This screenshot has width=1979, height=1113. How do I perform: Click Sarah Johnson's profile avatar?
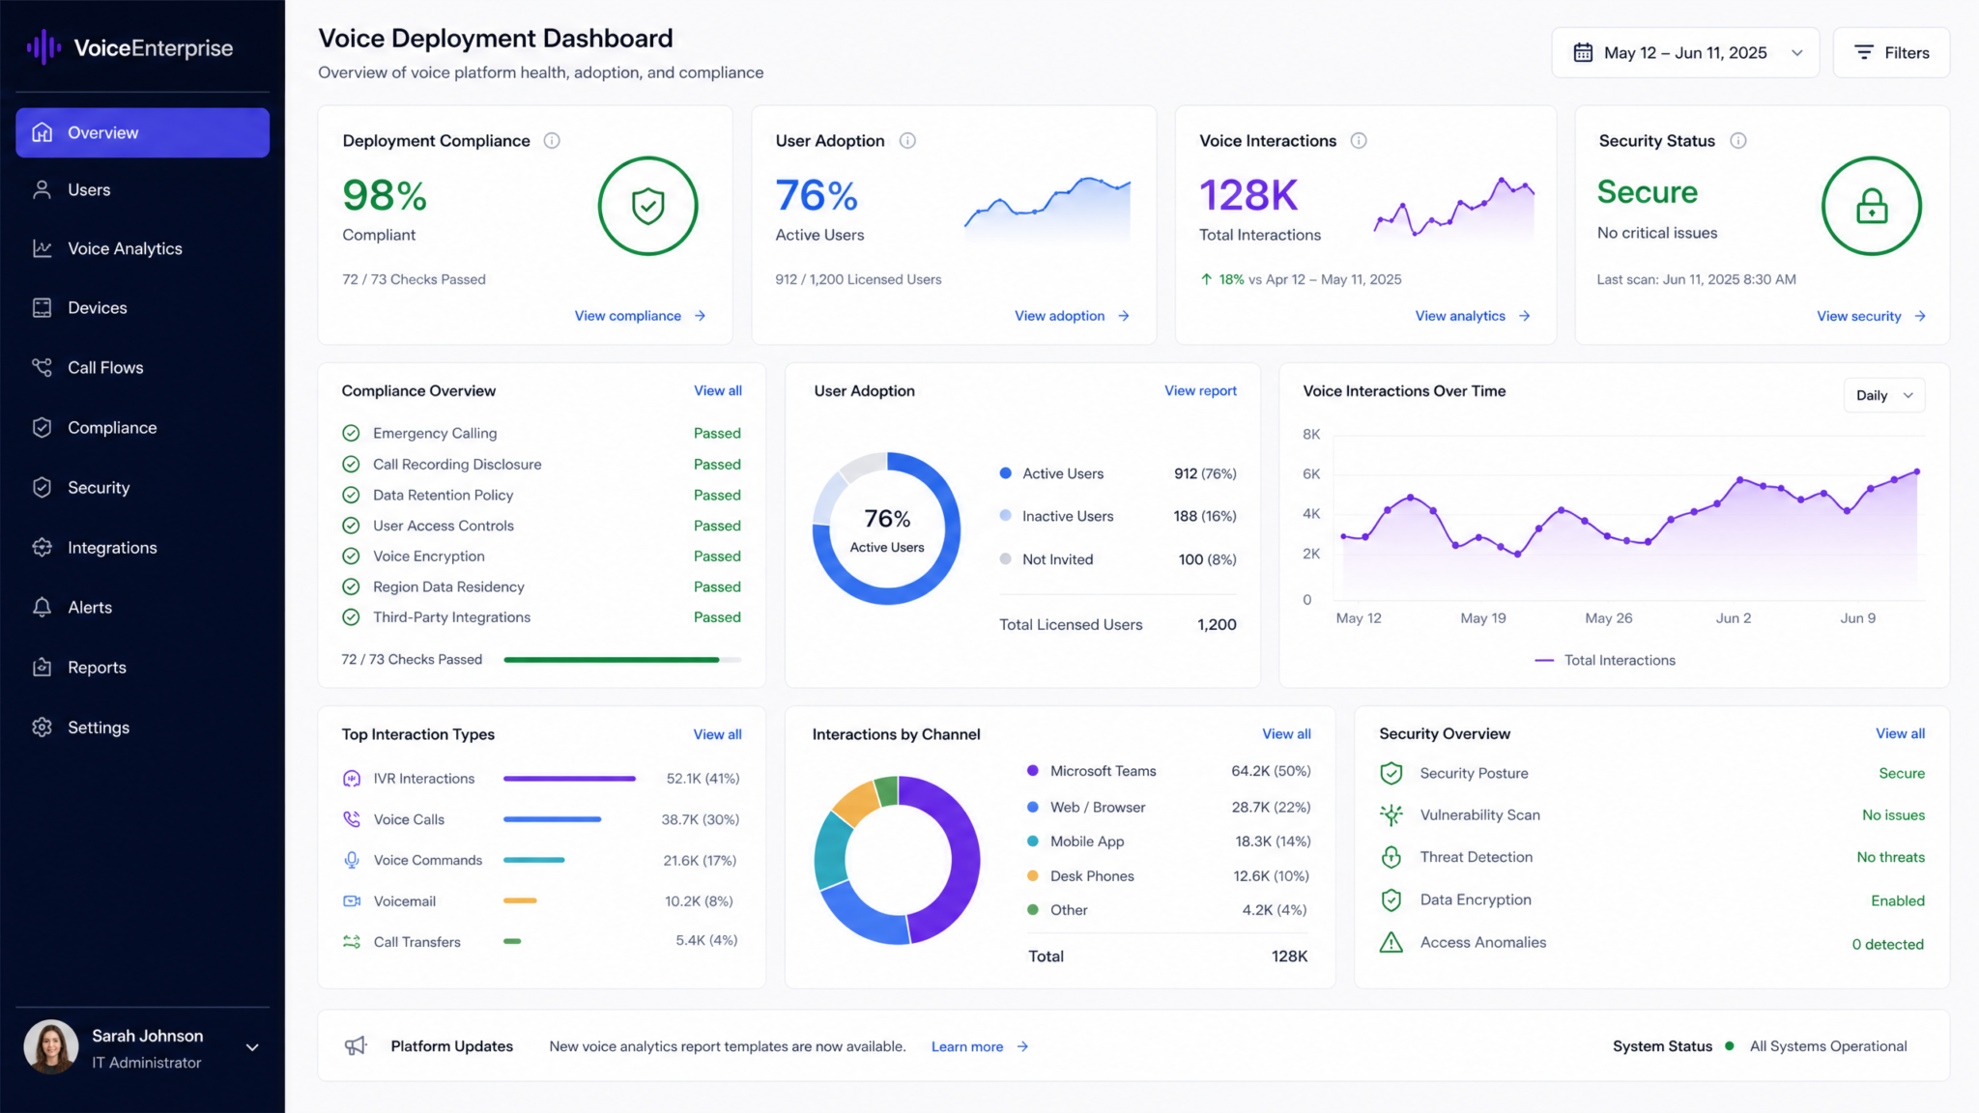(50, 1047)
